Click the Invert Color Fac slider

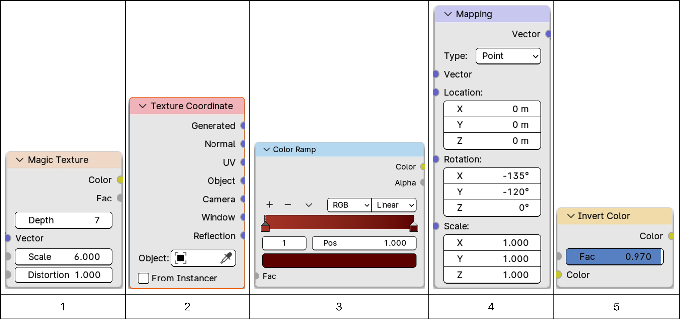614,257
